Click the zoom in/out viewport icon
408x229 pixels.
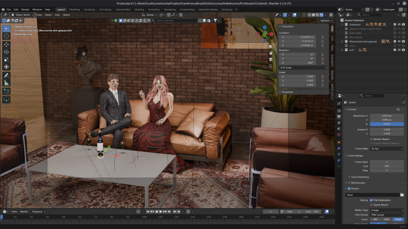pos(271,47)
